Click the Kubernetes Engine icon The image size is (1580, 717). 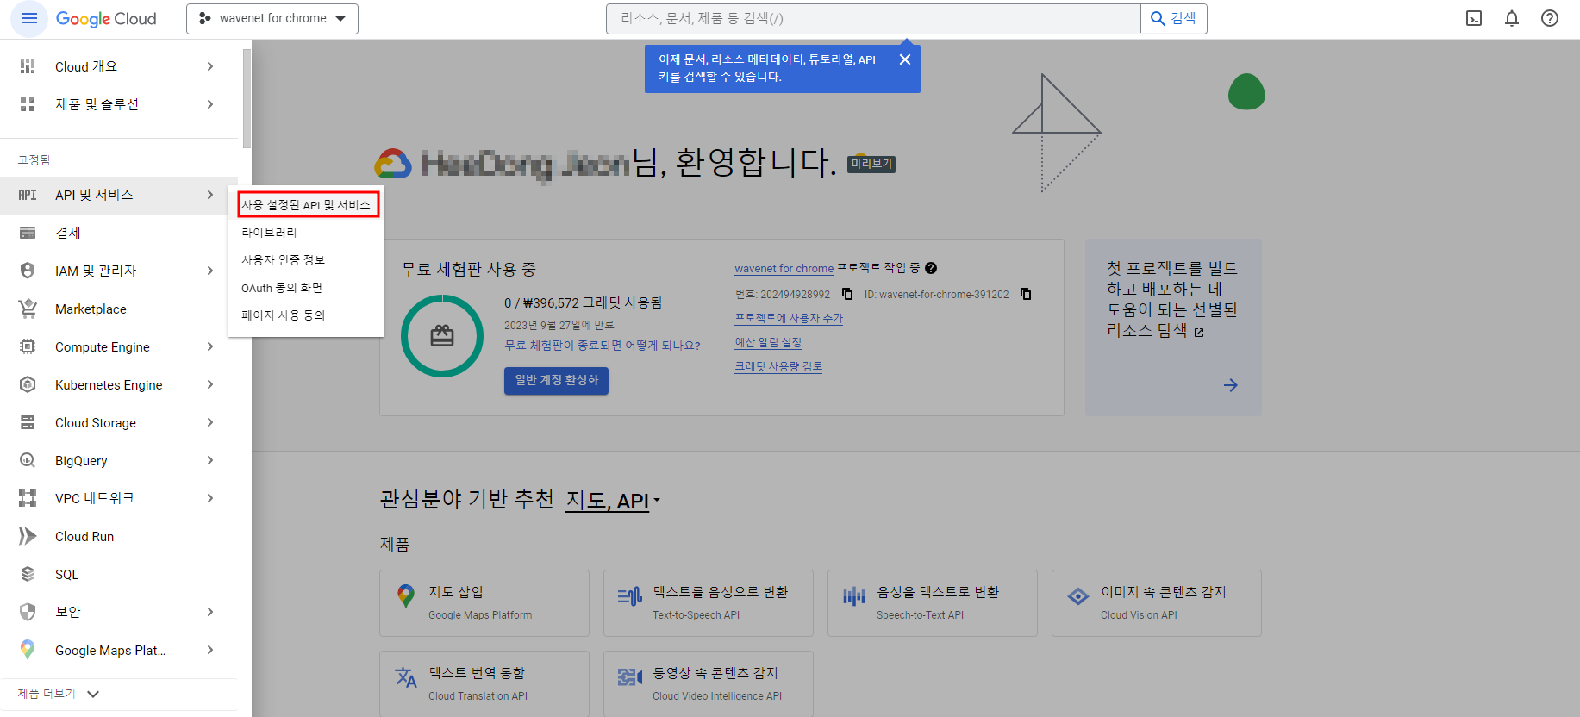[28, 384]
